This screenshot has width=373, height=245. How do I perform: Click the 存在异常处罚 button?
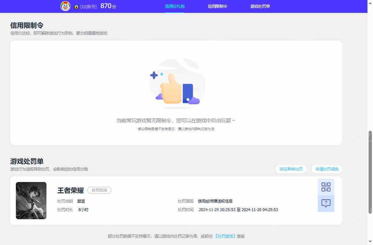(x=291, y=169)
